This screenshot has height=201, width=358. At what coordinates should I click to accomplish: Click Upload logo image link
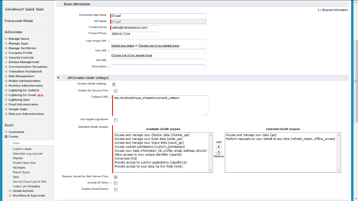(x=123, y=46)
